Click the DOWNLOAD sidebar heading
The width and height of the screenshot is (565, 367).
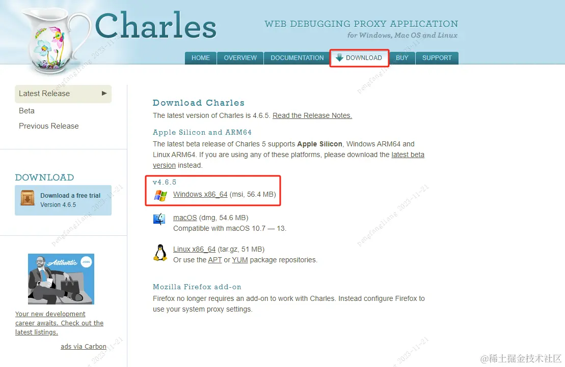coord(44,177)
